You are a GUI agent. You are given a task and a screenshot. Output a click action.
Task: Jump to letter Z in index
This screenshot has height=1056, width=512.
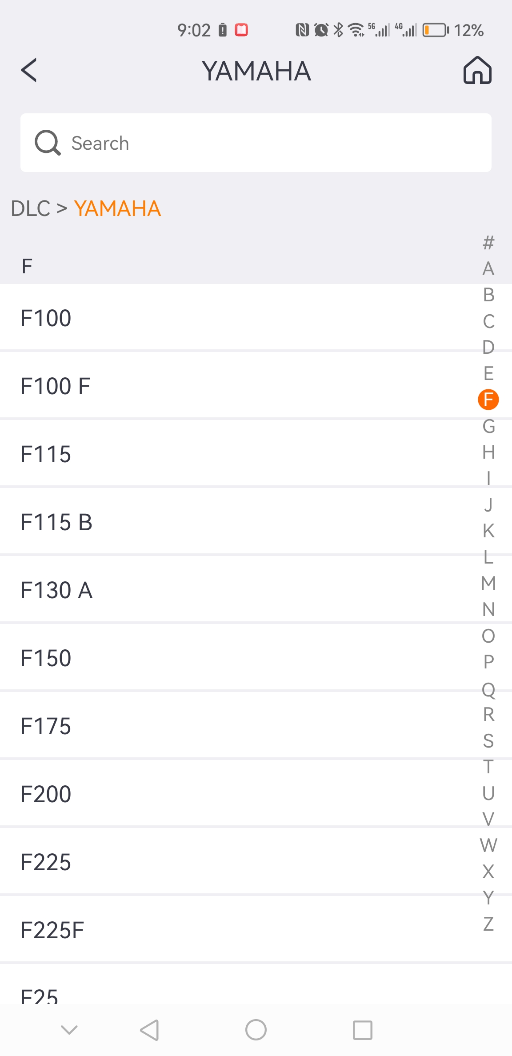coord(488,924)
